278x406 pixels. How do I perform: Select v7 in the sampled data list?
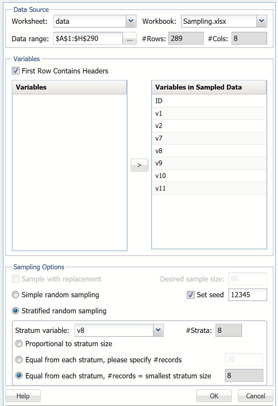[x=209, y=138]
